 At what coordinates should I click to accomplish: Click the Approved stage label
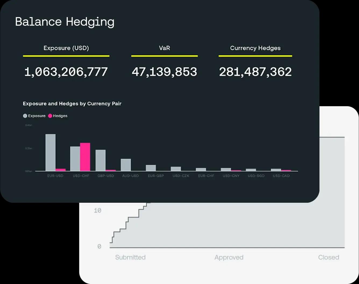229,257
